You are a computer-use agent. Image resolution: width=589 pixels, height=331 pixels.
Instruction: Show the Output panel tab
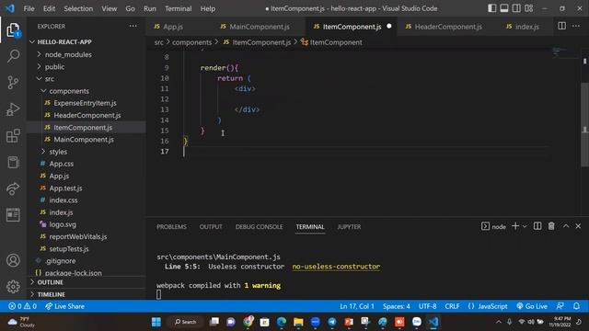pos(211,227)
